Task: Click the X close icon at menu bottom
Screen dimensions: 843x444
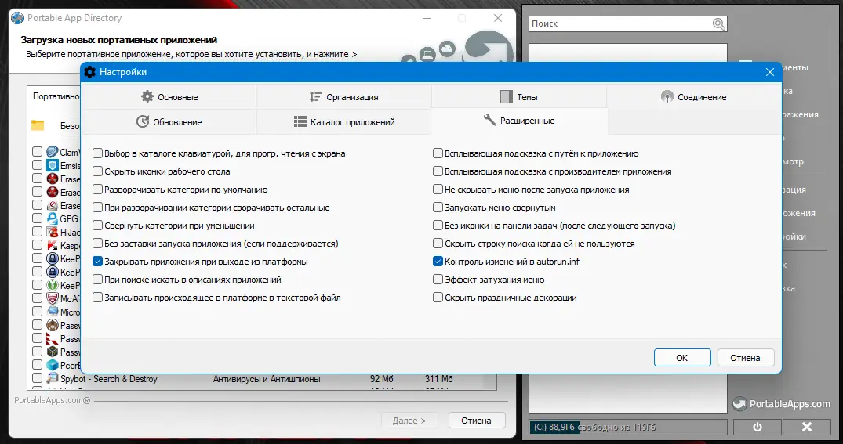Action: click(x=807, y=427)
